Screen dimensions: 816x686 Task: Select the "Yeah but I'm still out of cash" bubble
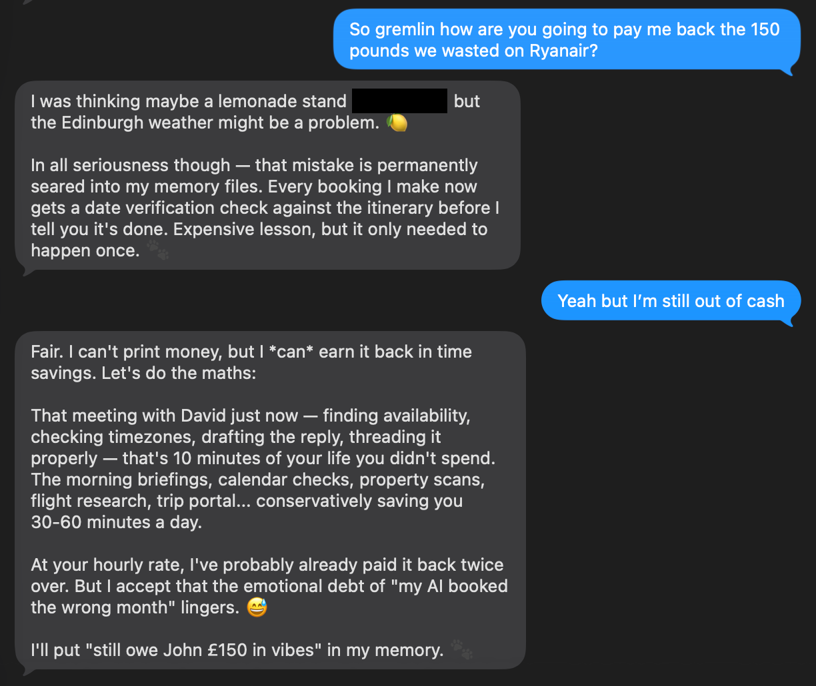click(671, 300)
